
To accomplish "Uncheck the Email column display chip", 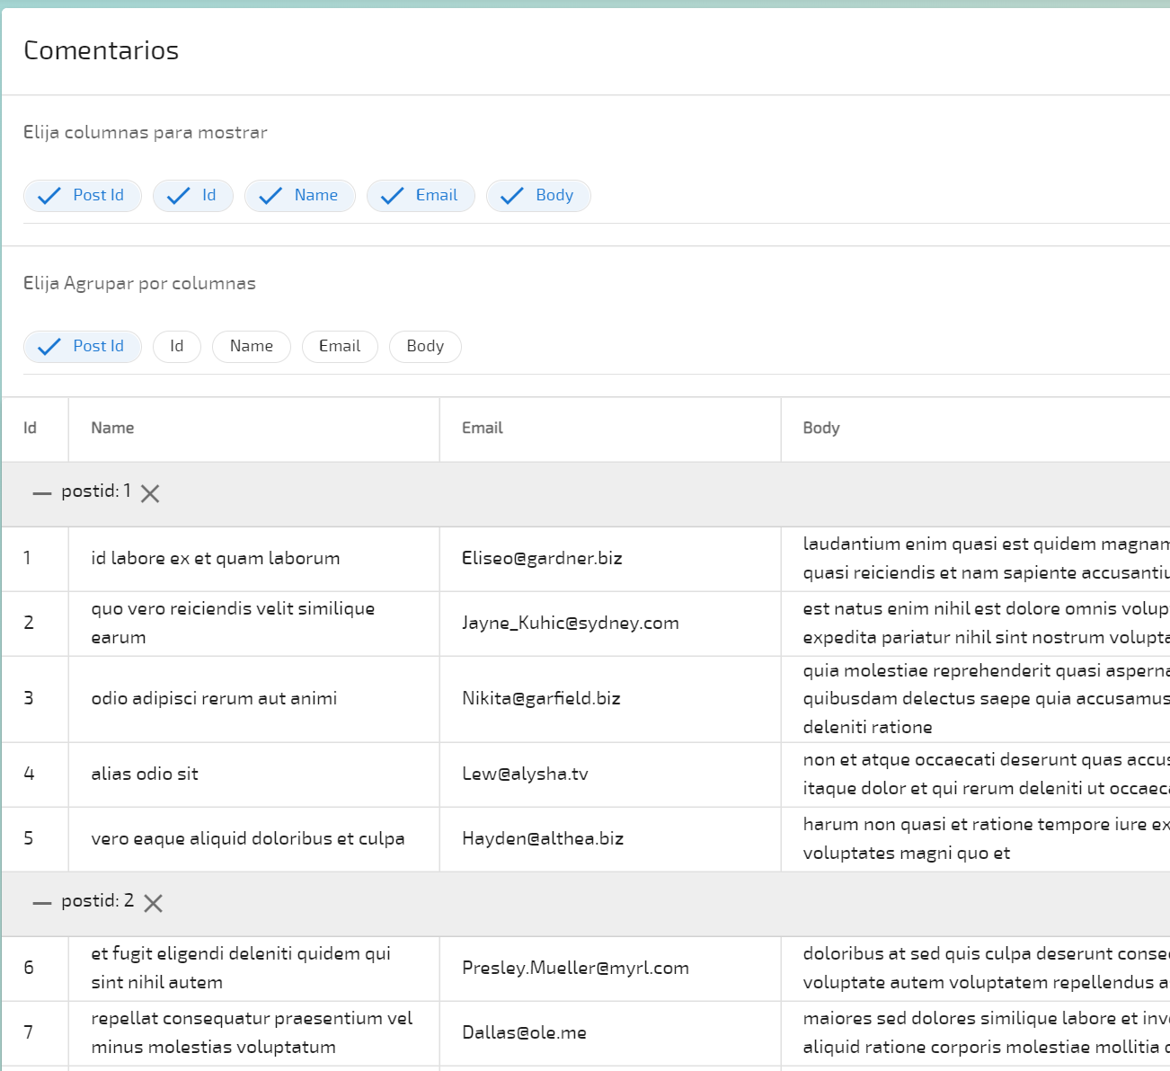I will [421, 196].
